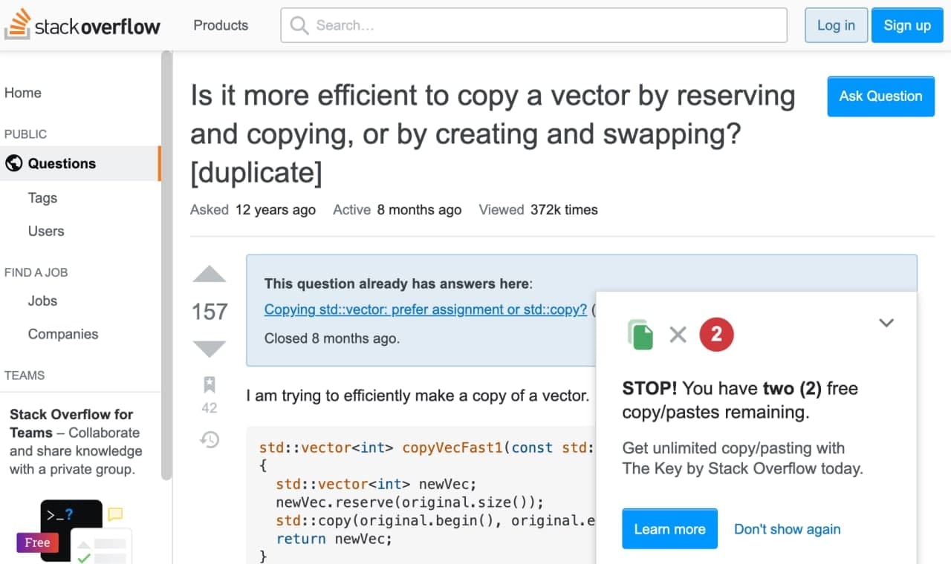Upvote the question with the up arrow
The height and width of the screenshot is (564, 951).
pos(210,274)
